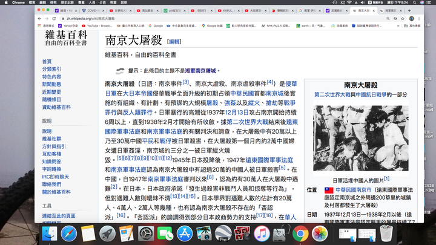Viewport: 436px width, 245px height.
Task: Open the App Store in the Dock
Action: [184, 234]
